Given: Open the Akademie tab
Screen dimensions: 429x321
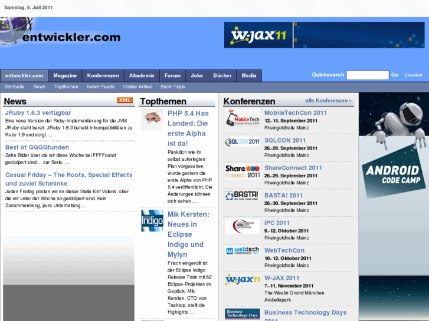Looking at the screenshot, I should (142, 75).
